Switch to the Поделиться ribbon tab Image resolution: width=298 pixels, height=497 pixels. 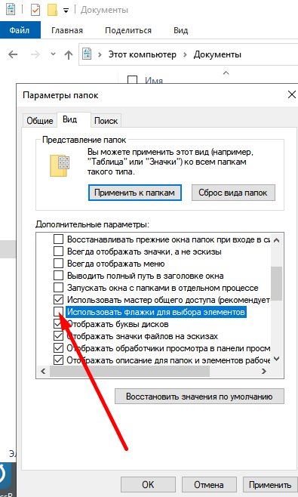pyautogui.click(x=128, y=30)
